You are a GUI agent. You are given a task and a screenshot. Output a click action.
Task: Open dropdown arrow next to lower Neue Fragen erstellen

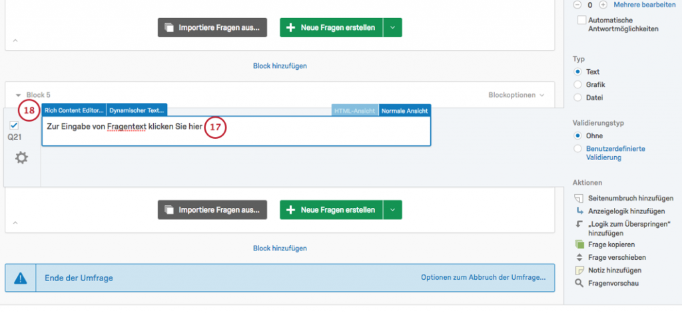[x=392, y=210]
